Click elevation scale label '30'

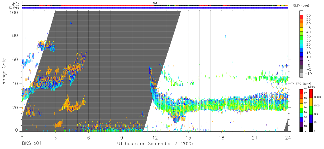pos(308,40)
